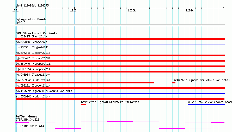The image size is (232, 132).
Task: Open variant nsv950331 (Dogan2014)
Action: 32,47
